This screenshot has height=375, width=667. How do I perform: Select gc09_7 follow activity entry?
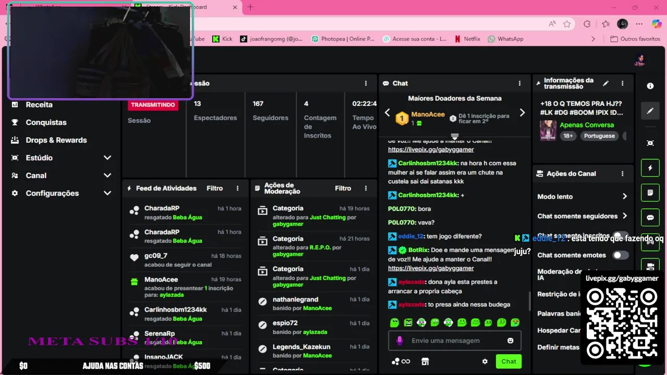[x=185, y=260]
